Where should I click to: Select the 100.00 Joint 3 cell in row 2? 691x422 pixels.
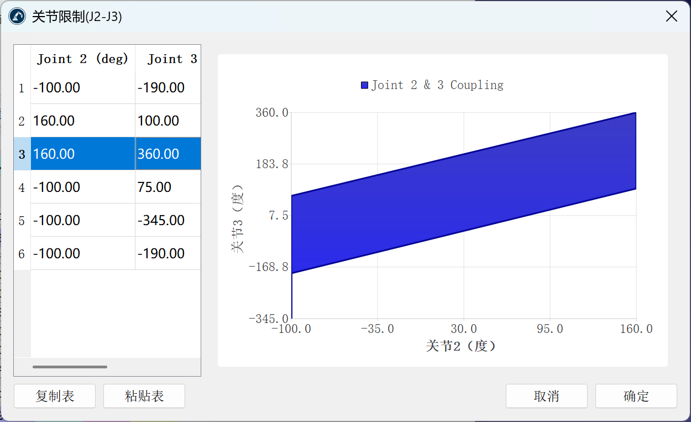tap(168, 121)
